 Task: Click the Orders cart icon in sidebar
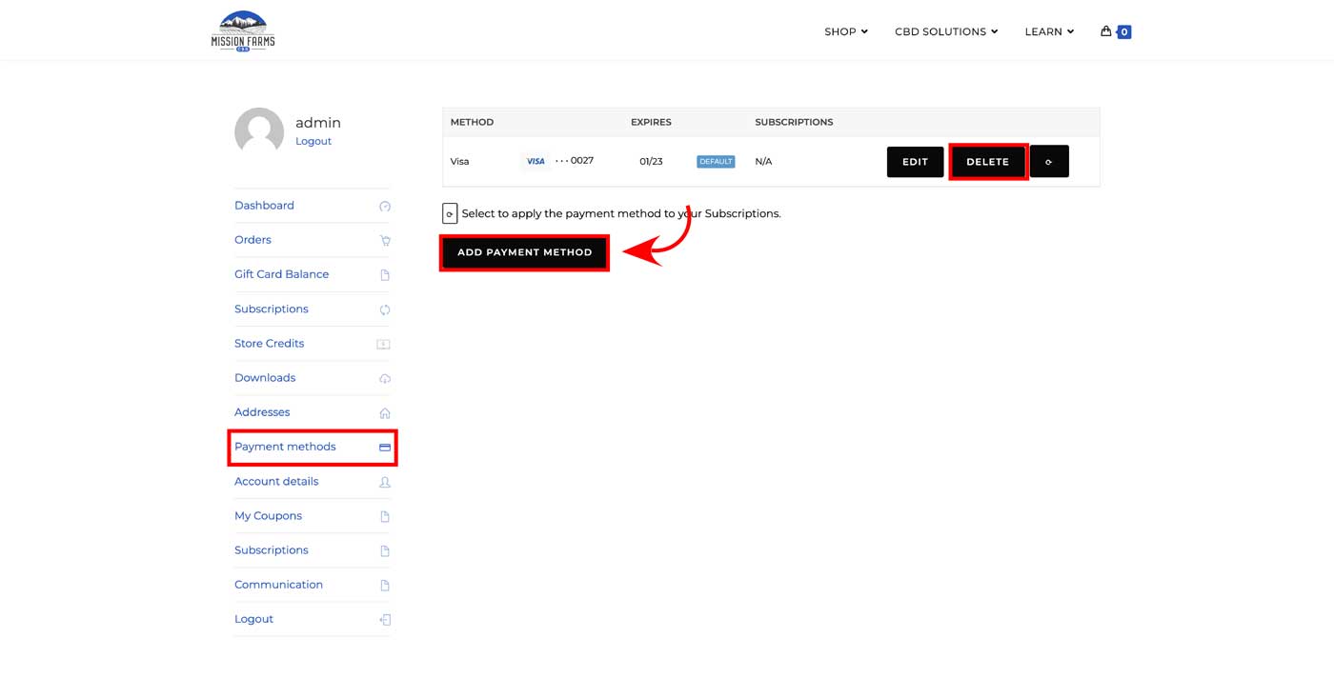[385, 241]
